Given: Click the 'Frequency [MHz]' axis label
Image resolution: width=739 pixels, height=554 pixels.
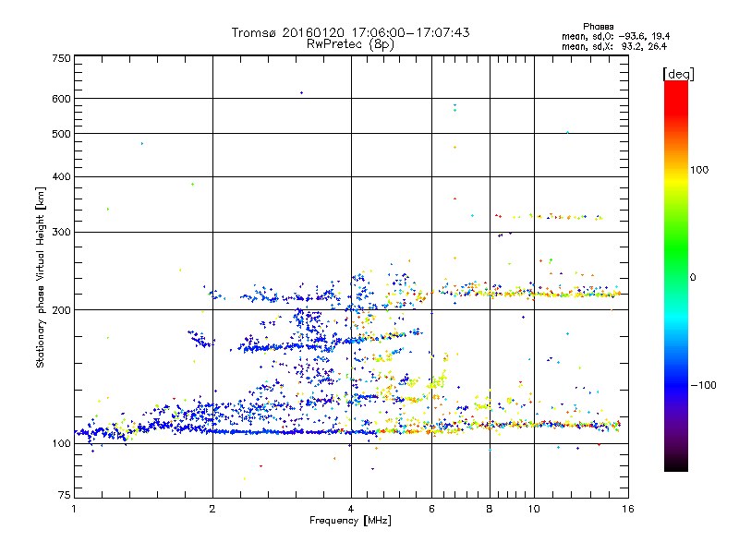Looking at the screenshot, I should click(x=350, y=521).
